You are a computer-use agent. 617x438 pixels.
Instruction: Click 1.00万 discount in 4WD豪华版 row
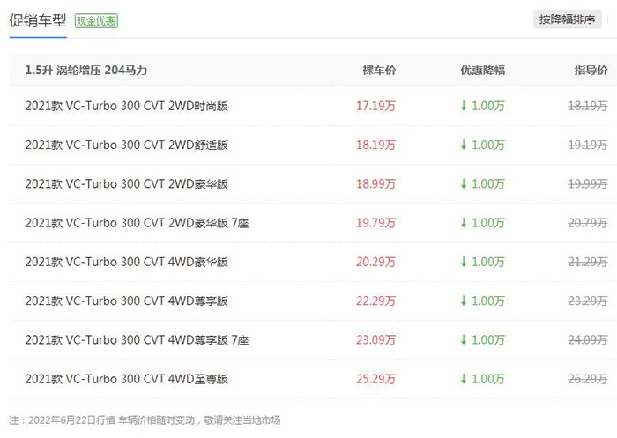483,262
